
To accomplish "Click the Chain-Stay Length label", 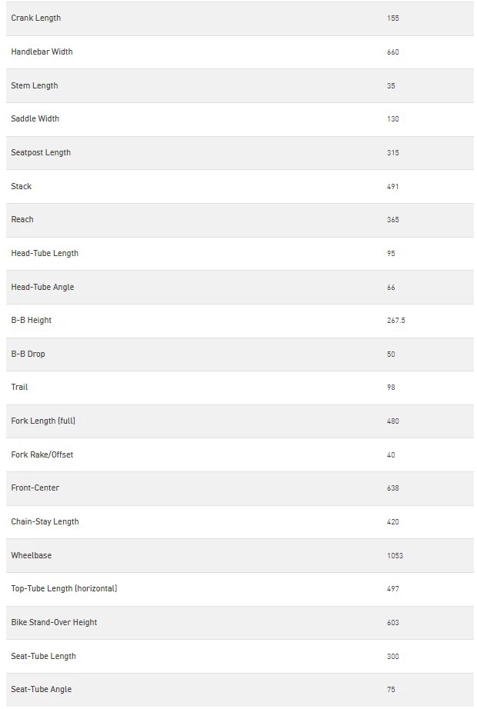I will tap(45, 521).
